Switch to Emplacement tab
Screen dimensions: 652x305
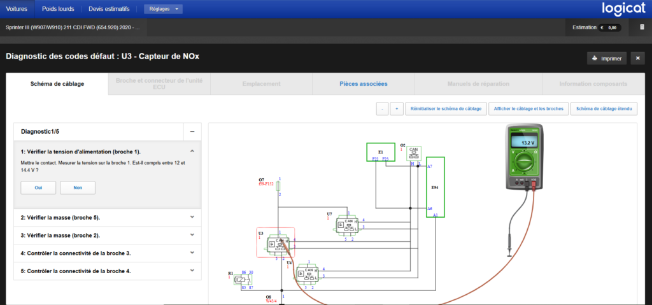coord(261,84)
